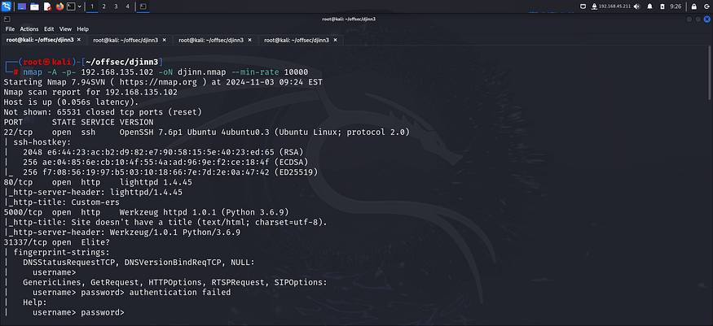This screenshot has width=713, height=326.
Task: Click the 5000/tcp Werkzeug httpd line
Action: [147, 211]
